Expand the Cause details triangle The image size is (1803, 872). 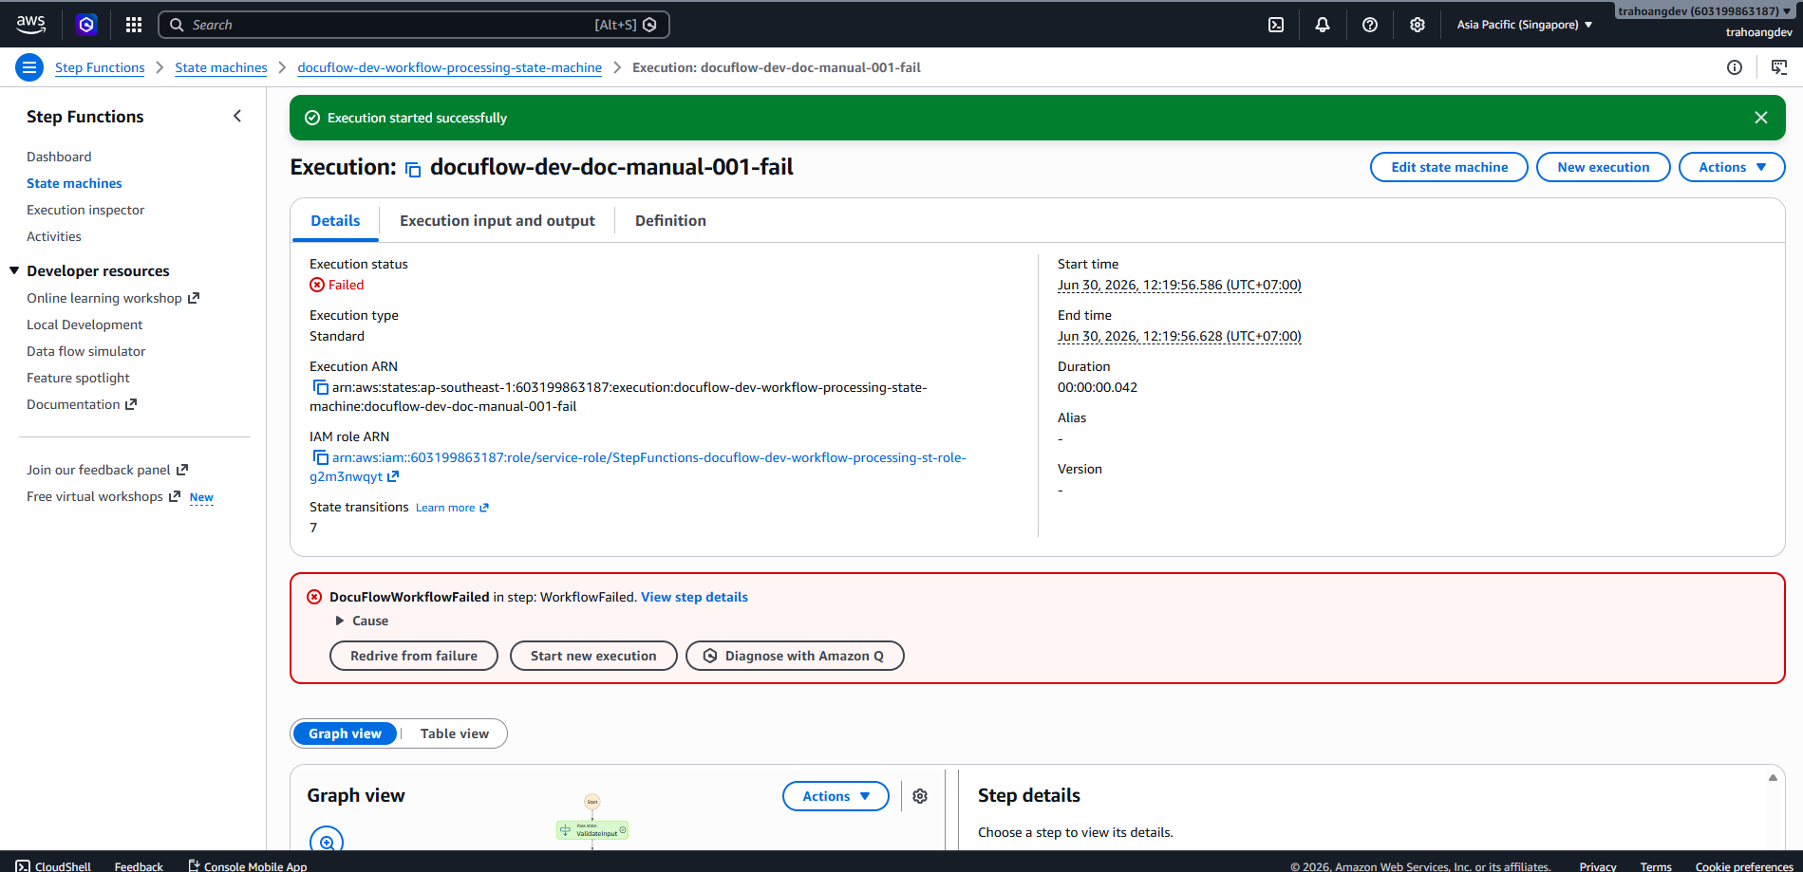(x=339, y=621)
